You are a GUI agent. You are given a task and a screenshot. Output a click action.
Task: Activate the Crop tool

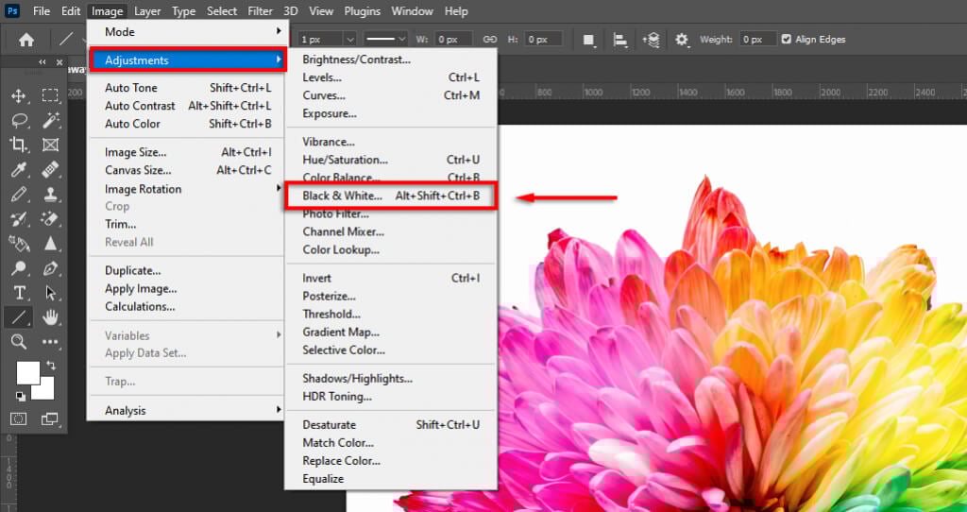(18, 145)
